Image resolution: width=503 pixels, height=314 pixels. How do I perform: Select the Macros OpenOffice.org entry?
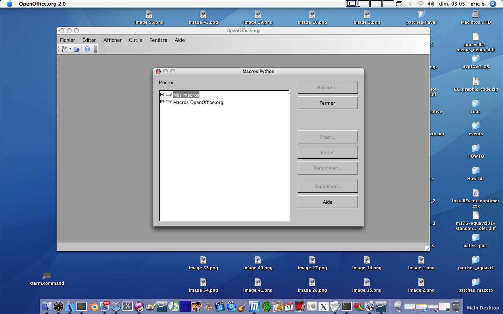point(198,102)
